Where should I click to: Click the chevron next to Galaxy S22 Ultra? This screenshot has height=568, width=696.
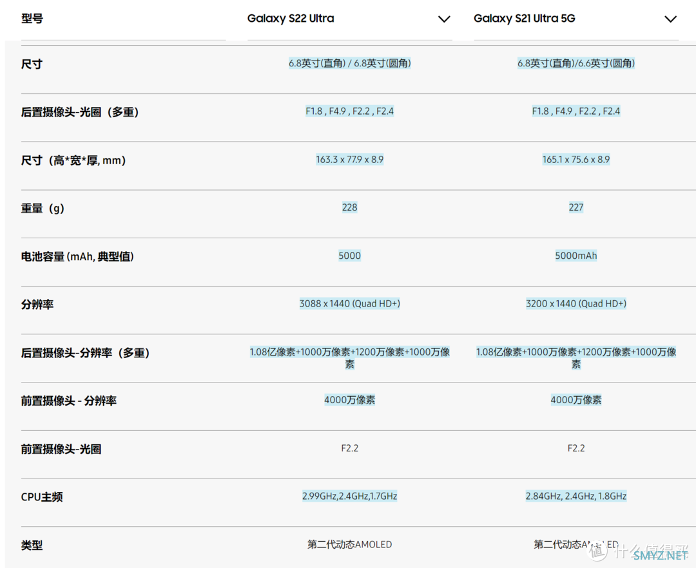pos(444,19)
